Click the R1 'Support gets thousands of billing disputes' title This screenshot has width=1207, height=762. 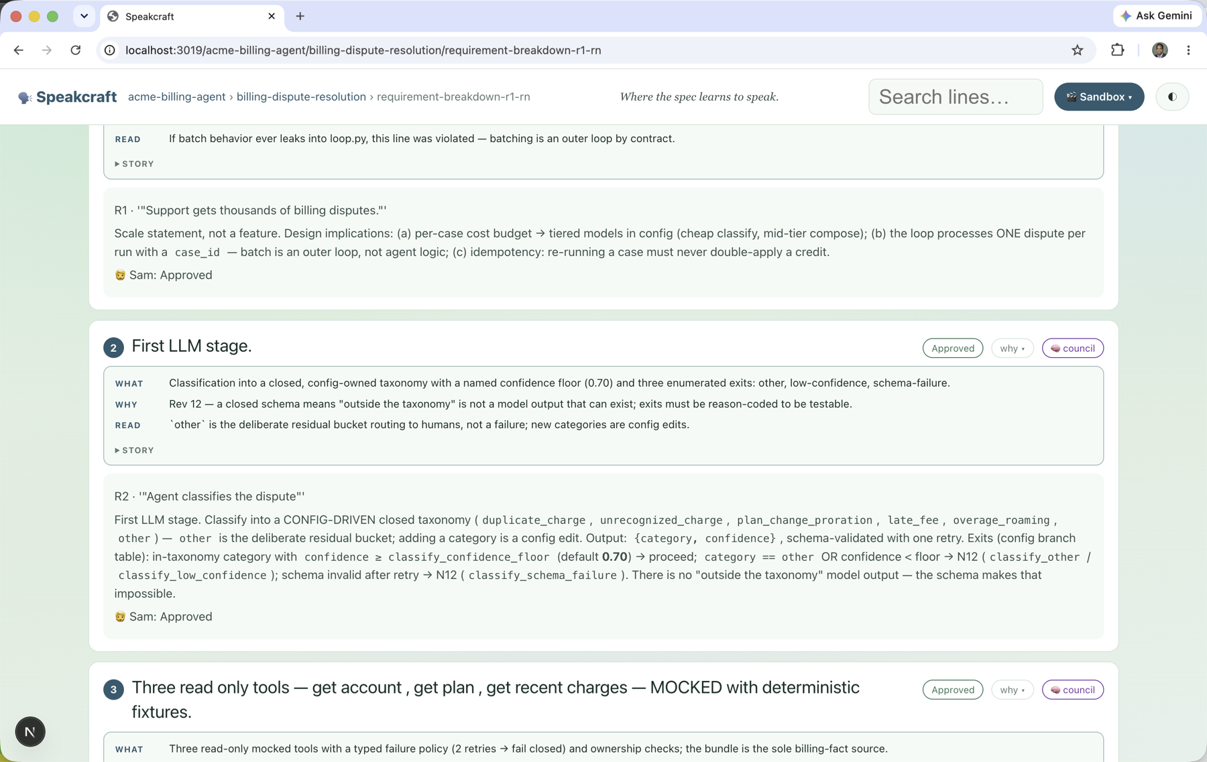coord(250,210)
